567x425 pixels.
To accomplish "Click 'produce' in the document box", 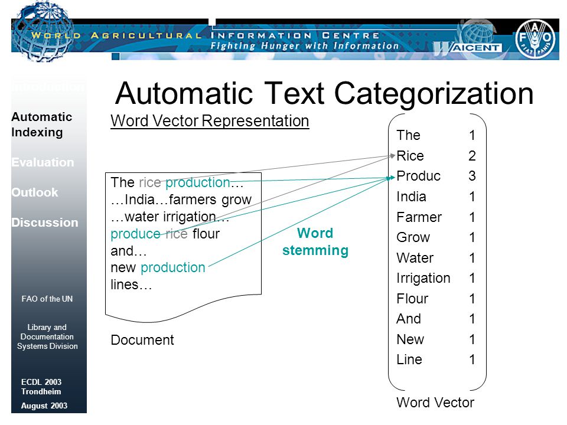I will tap(135, 234).
